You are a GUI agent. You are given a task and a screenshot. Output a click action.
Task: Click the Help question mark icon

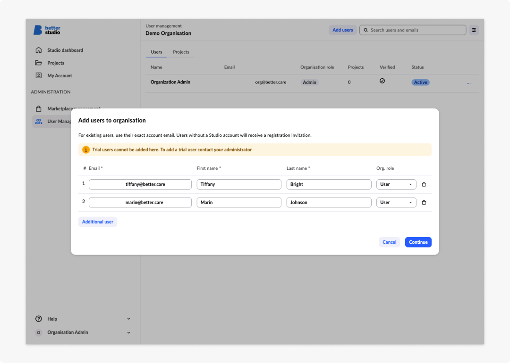(x=39, y=319)
